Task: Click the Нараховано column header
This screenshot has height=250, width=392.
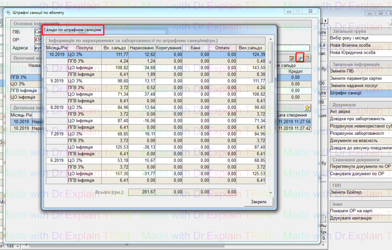Action: point(141,48)
